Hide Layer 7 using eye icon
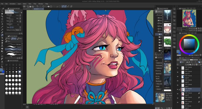The height and width of the screenshot is (109, 202). (178, 85)
